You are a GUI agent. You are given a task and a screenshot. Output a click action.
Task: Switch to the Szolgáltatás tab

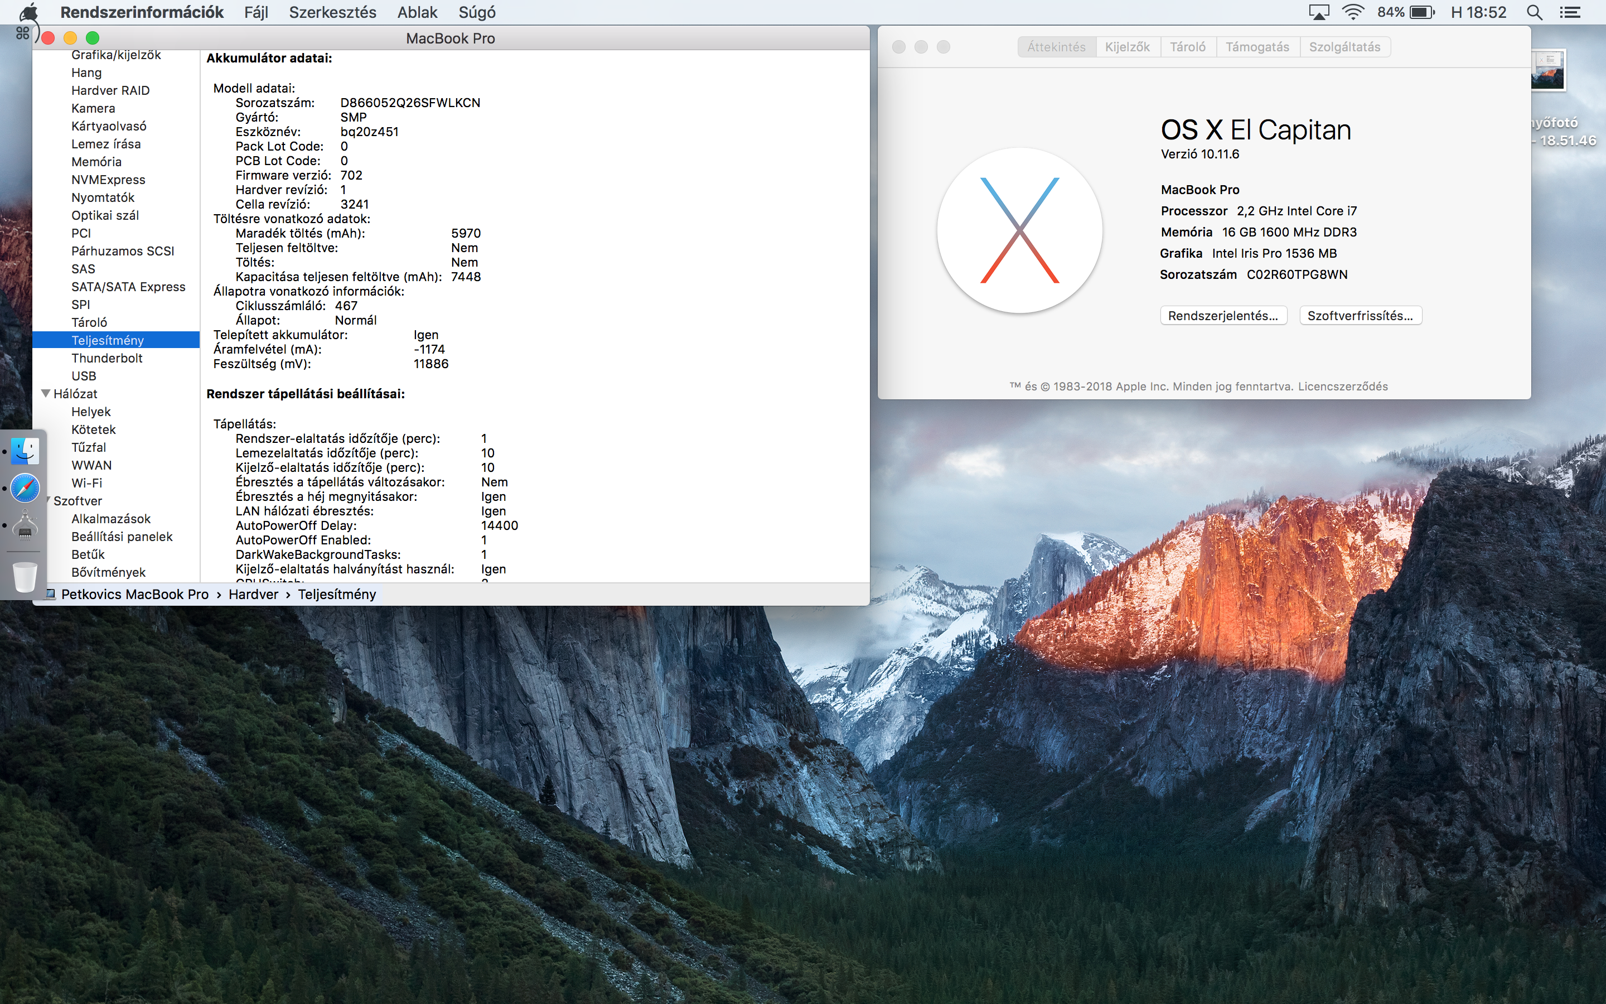1344,46
